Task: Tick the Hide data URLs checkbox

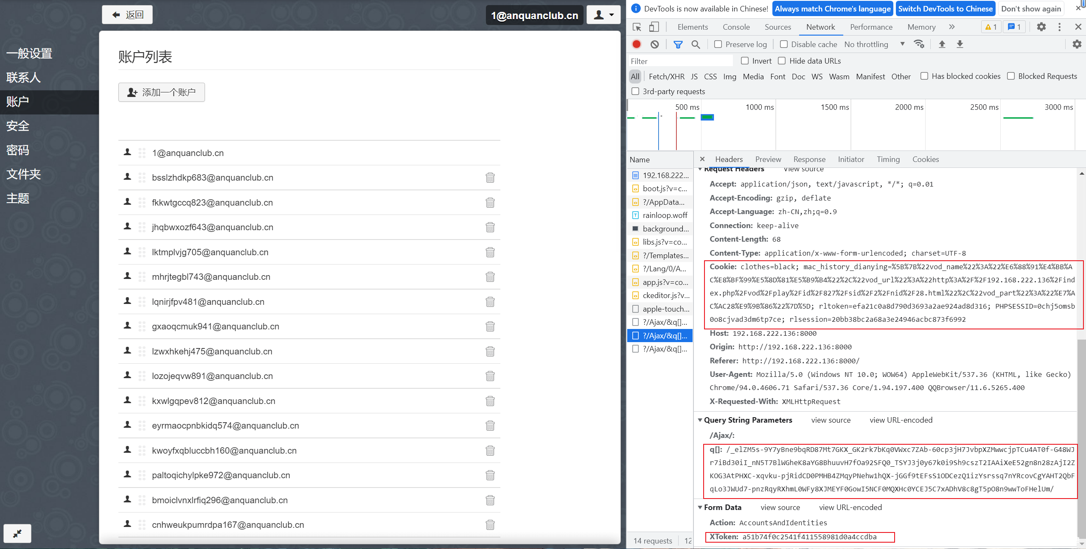Action: coord(782,61)
